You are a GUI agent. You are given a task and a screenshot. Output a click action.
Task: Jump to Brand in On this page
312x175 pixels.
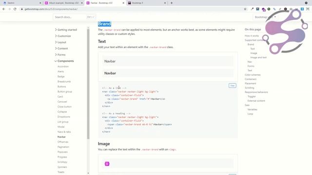point(251,44)
